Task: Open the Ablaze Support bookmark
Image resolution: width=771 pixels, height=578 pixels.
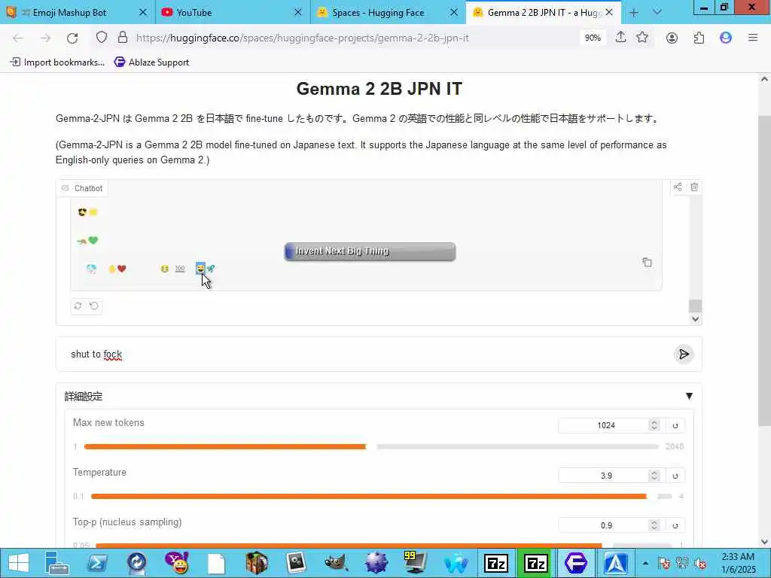Action: coord(151,62)
